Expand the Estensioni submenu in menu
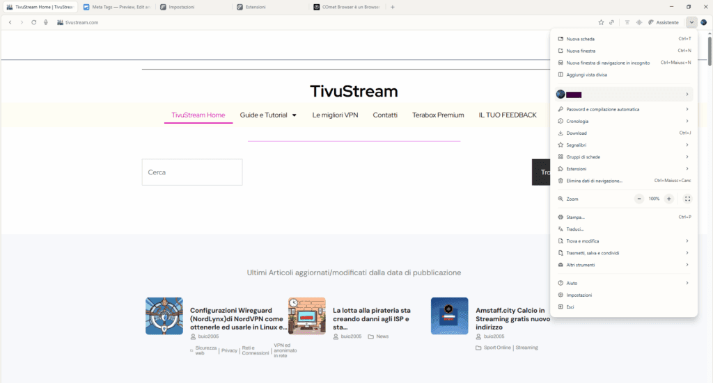 coord(624,169)
